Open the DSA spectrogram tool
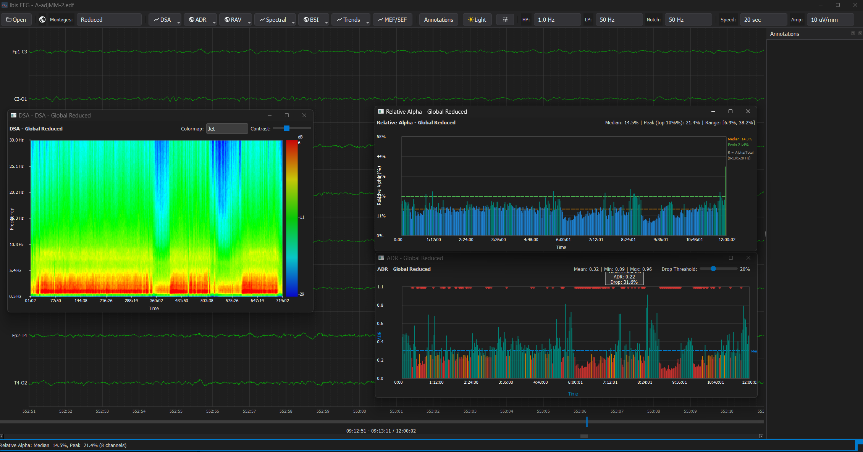 164,19
